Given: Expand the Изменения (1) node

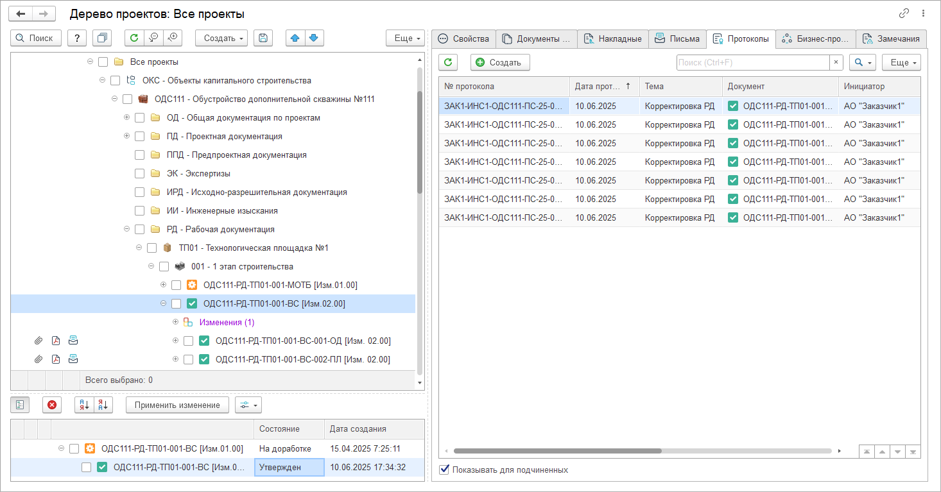Looking at the screenshot, I should tap(175, 322).
